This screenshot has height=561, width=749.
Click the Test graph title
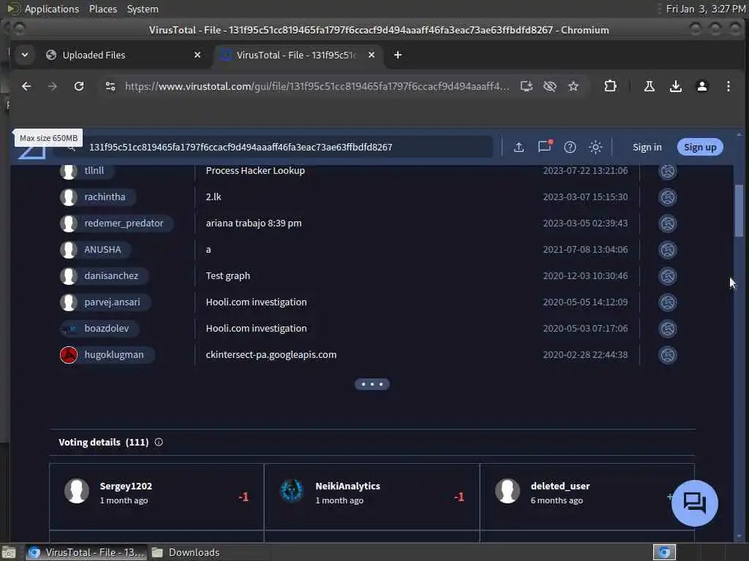pyautogui.click(x=228, y=275)
